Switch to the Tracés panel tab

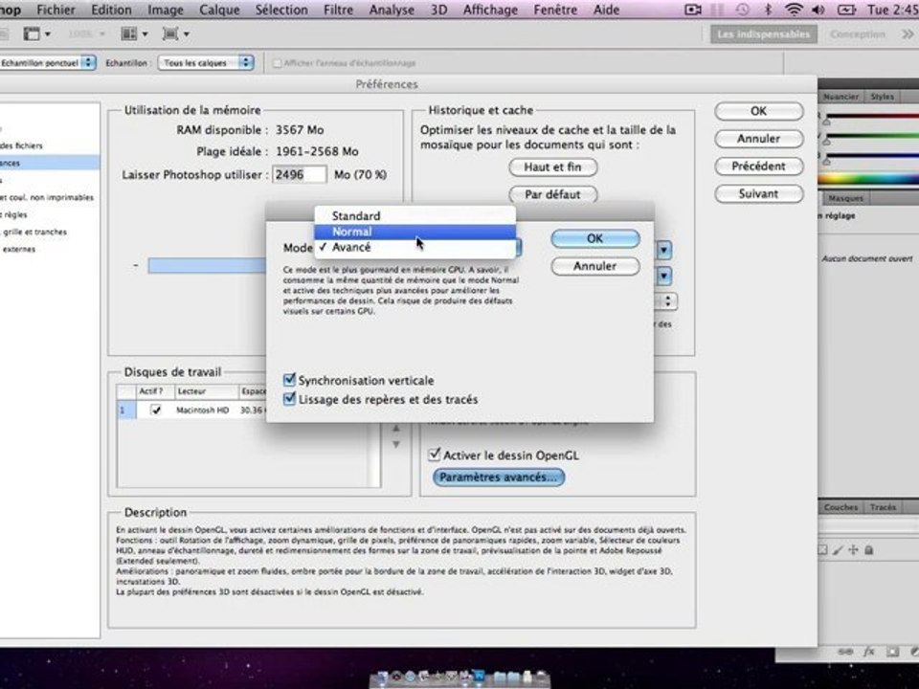[x=883, y=507]
